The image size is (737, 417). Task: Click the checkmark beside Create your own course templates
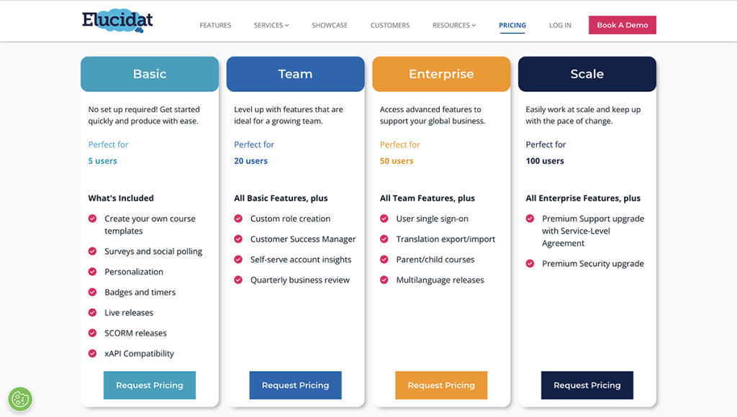(x=93, y=219)
